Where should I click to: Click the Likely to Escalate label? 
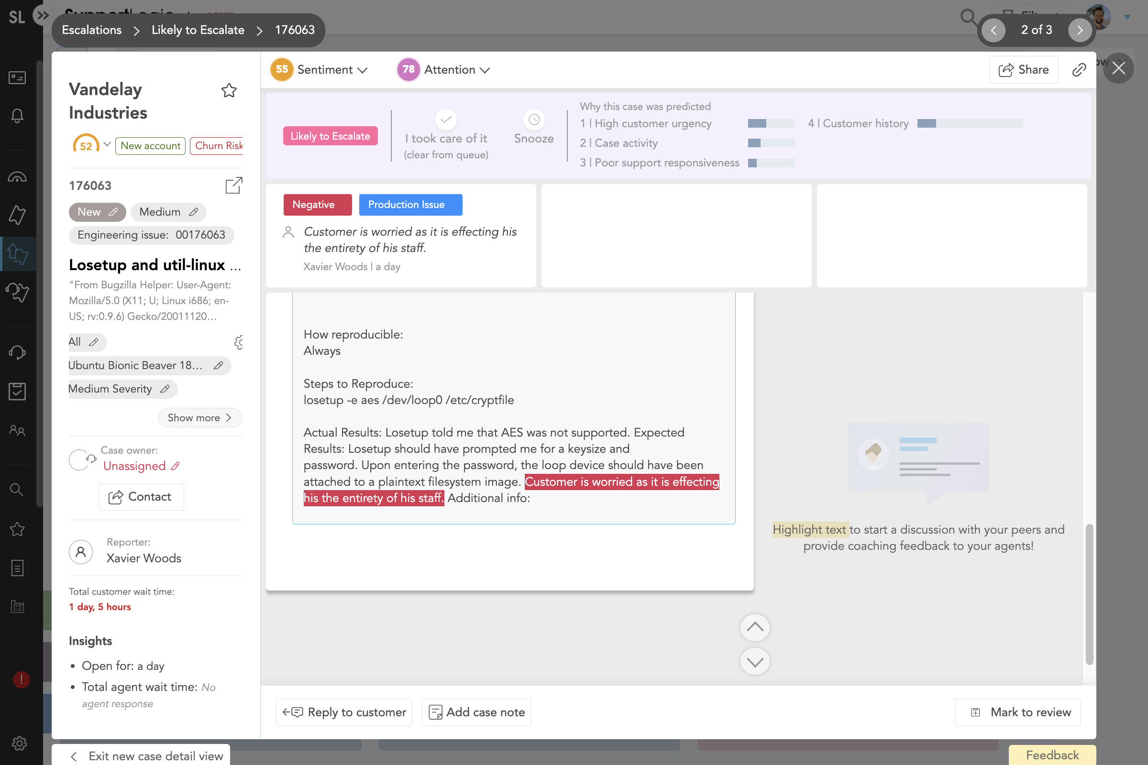[331, 136]
